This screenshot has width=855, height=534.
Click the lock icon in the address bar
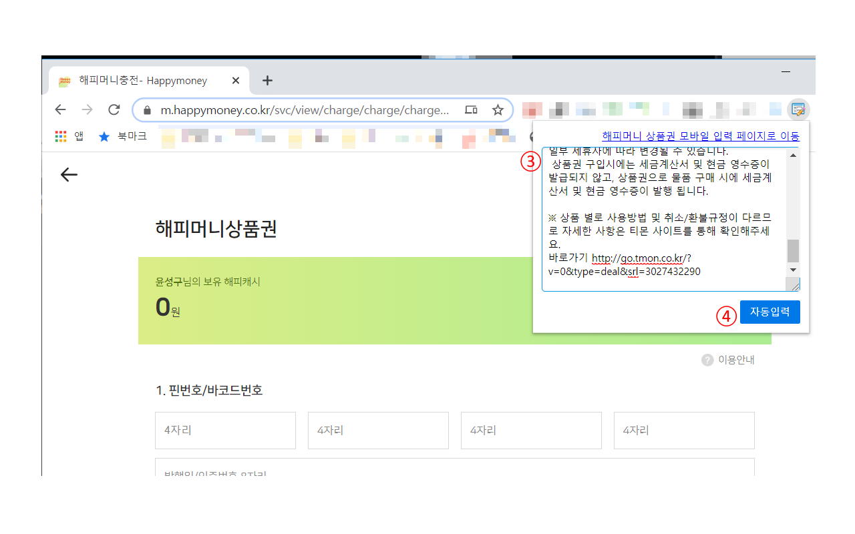tap(148, 110)
